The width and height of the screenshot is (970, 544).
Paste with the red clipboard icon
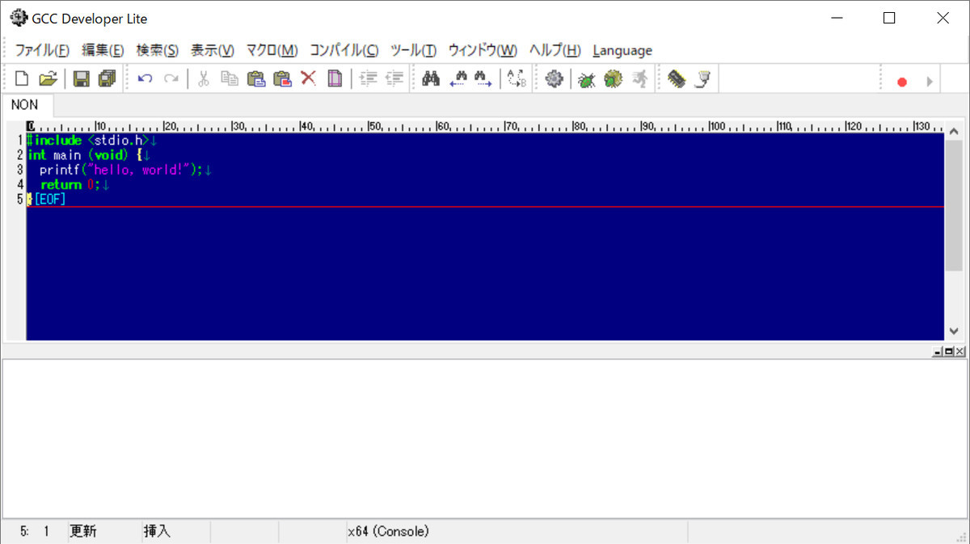tap(282, 79)
